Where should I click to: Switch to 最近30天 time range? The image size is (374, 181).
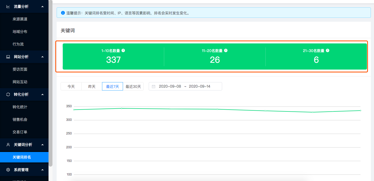pos(133,86)
